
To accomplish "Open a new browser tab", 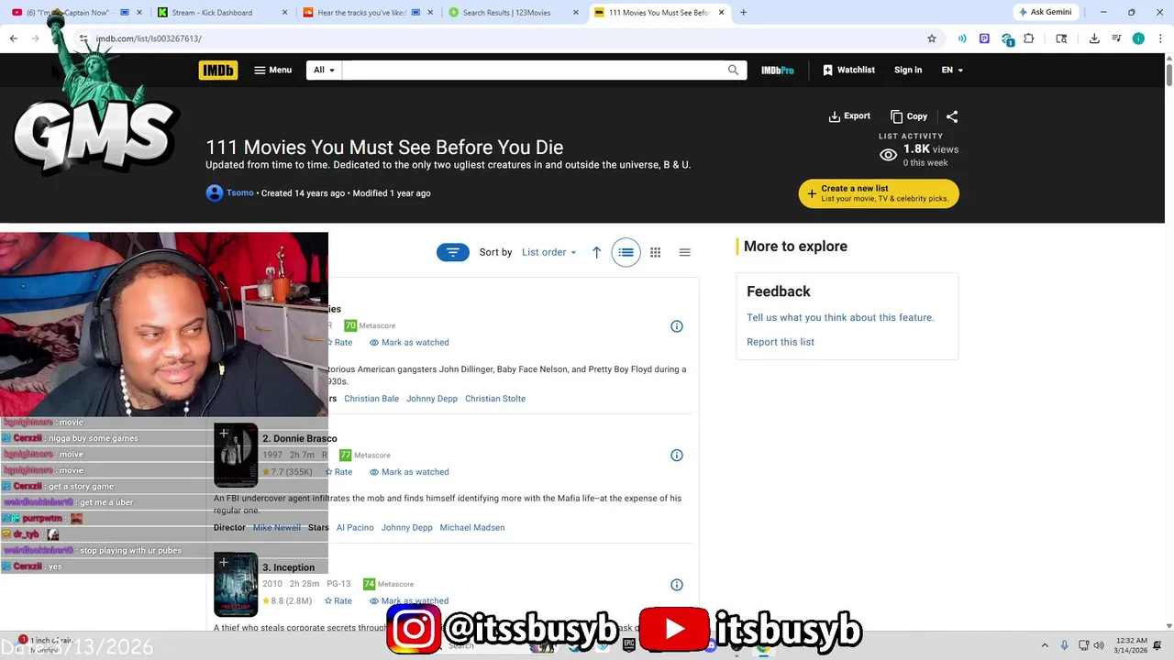I will point(743,13).
